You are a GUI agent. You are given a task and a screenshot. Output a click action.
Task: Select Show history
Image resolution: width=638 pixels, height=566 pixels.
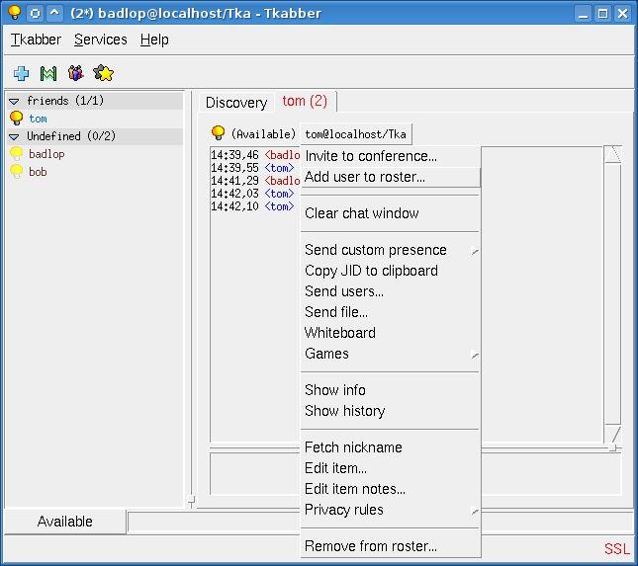coord(390,410)
